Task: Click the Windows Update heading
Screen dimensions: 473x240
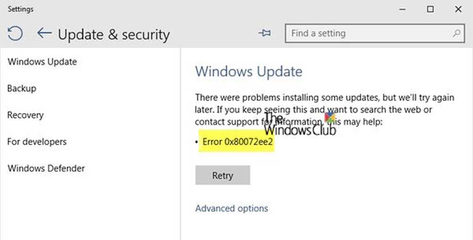Action: pyautogui.click(x=249, y=72)
